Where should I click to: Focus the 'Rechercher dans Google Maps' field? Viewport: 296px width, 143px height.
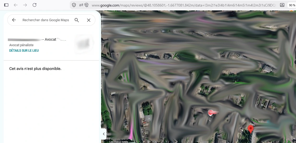click(x=46, y=20)
